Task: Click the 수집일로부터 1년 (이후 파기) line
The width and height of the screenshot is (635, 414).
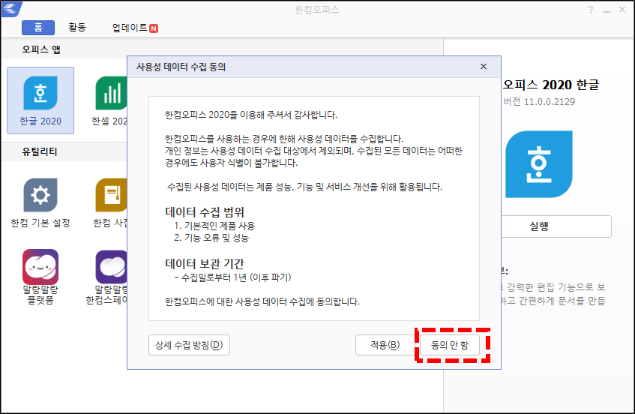Action: tap(233, 277)
